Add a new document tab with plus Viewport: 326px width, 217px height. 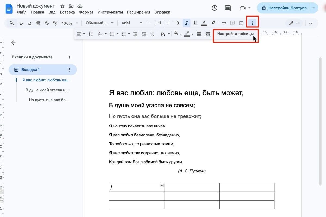click(x=69, y=57)
